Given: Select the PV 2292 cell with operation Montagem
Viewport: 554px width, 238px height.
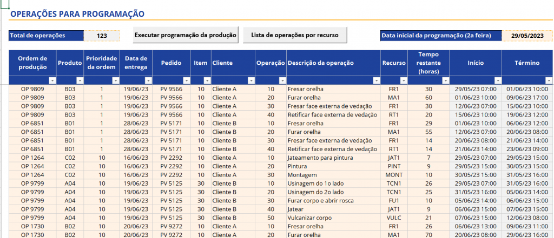Looking at the screenshot, I should point(171,175).
